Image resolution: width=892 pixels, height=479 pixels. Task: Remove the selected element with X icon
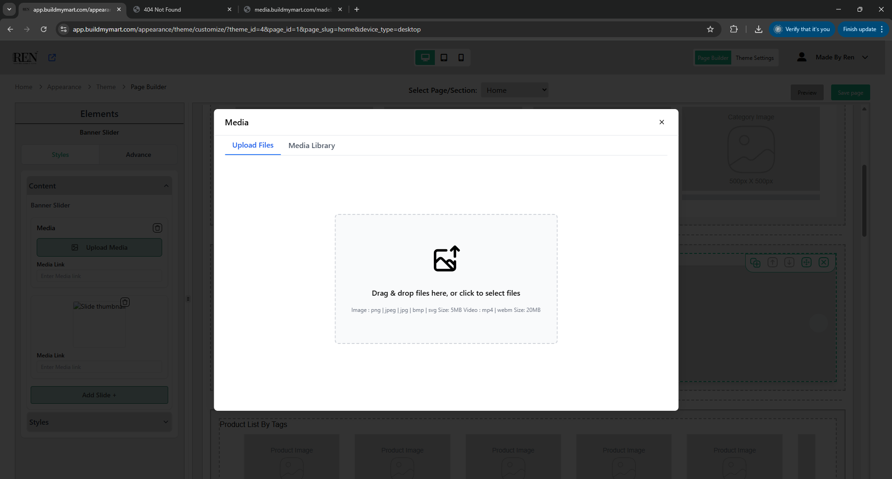coord(824,262)
